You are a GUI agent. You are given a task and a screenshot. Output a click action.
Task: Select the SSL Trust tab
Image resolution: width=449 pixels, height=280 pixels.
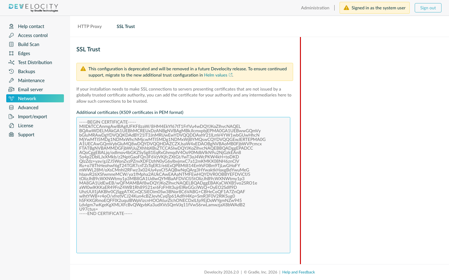126,26
